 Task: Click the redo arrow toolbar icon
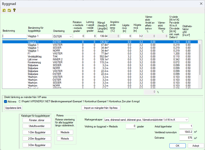point(9,10)
